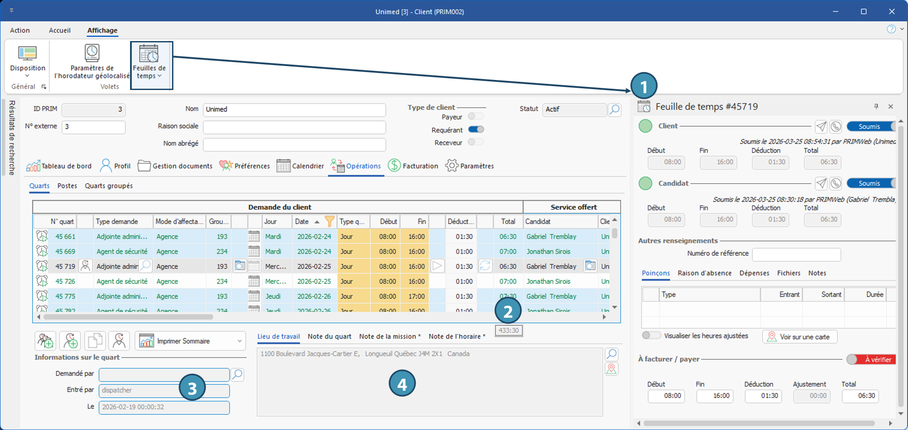Toggle the Payeur client type switch

coord(476,116)
